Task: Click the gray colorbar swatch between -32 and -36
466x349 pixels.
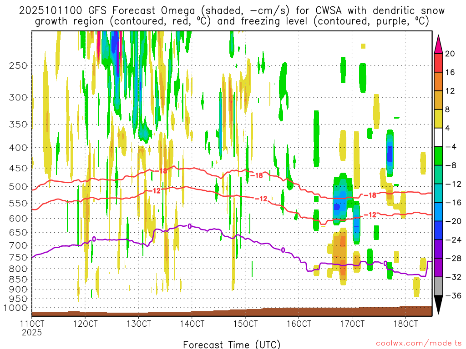Action: click(438, 286)
